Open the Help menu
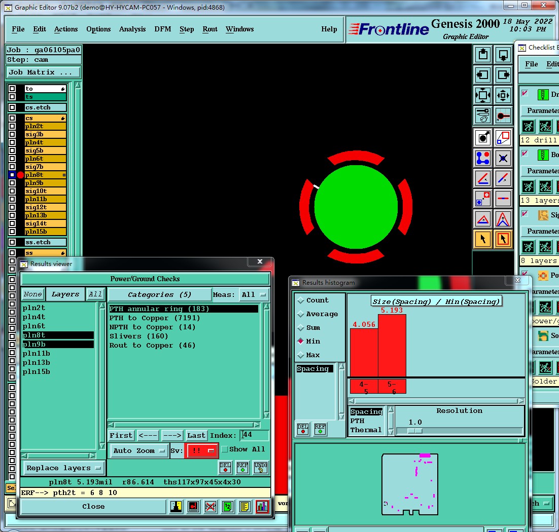 click(x=329, y=29)
